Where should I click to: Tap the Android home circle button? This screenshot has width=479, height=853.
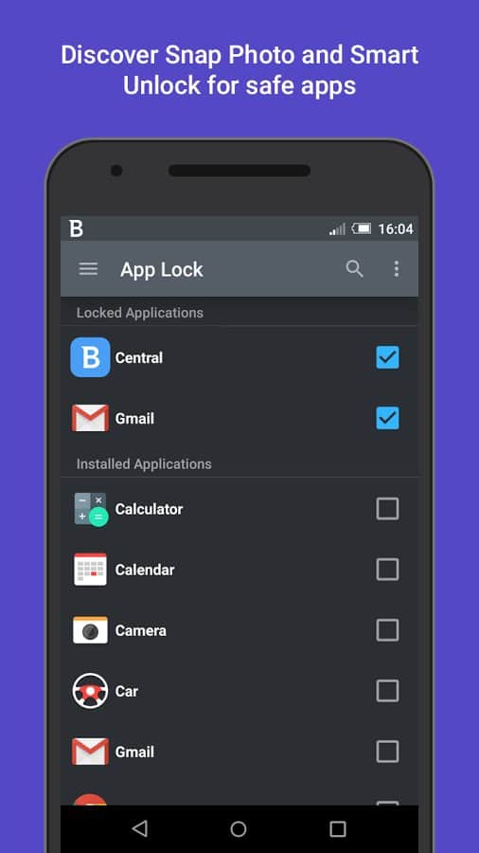239,828
